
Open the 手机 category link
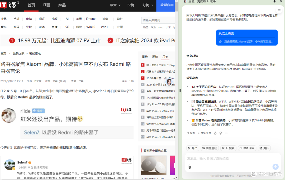tap(16, 19)
